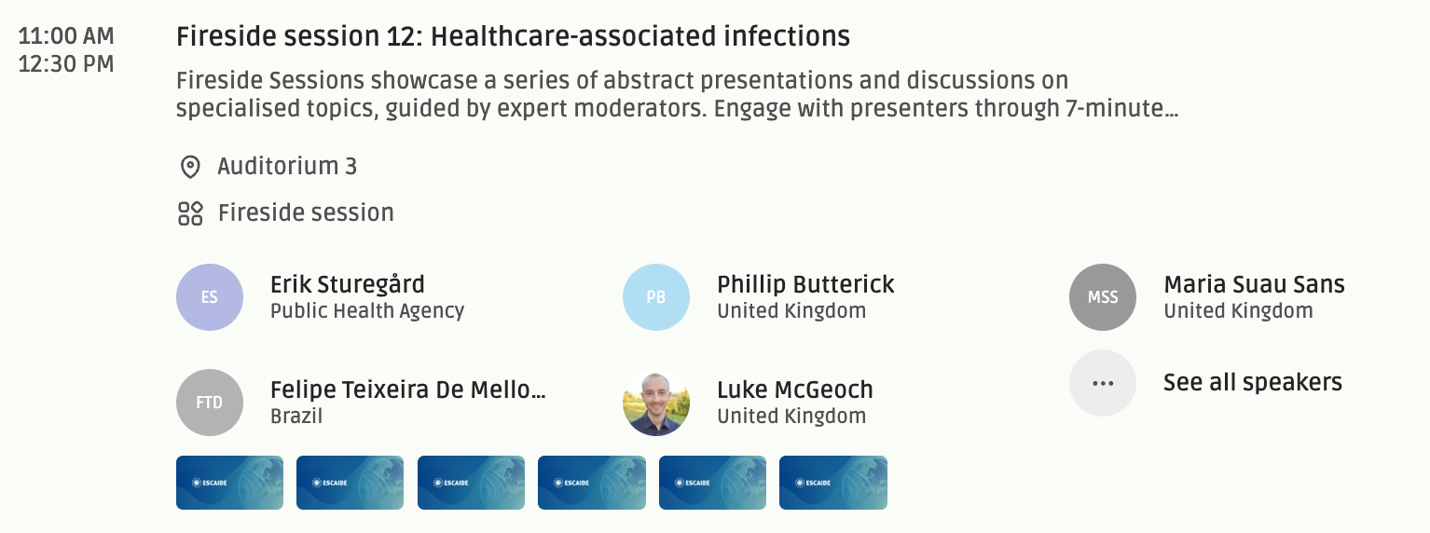Click Phillip Butterick's PB avatar
This screenshot has height=533, width=1430.
656,297
